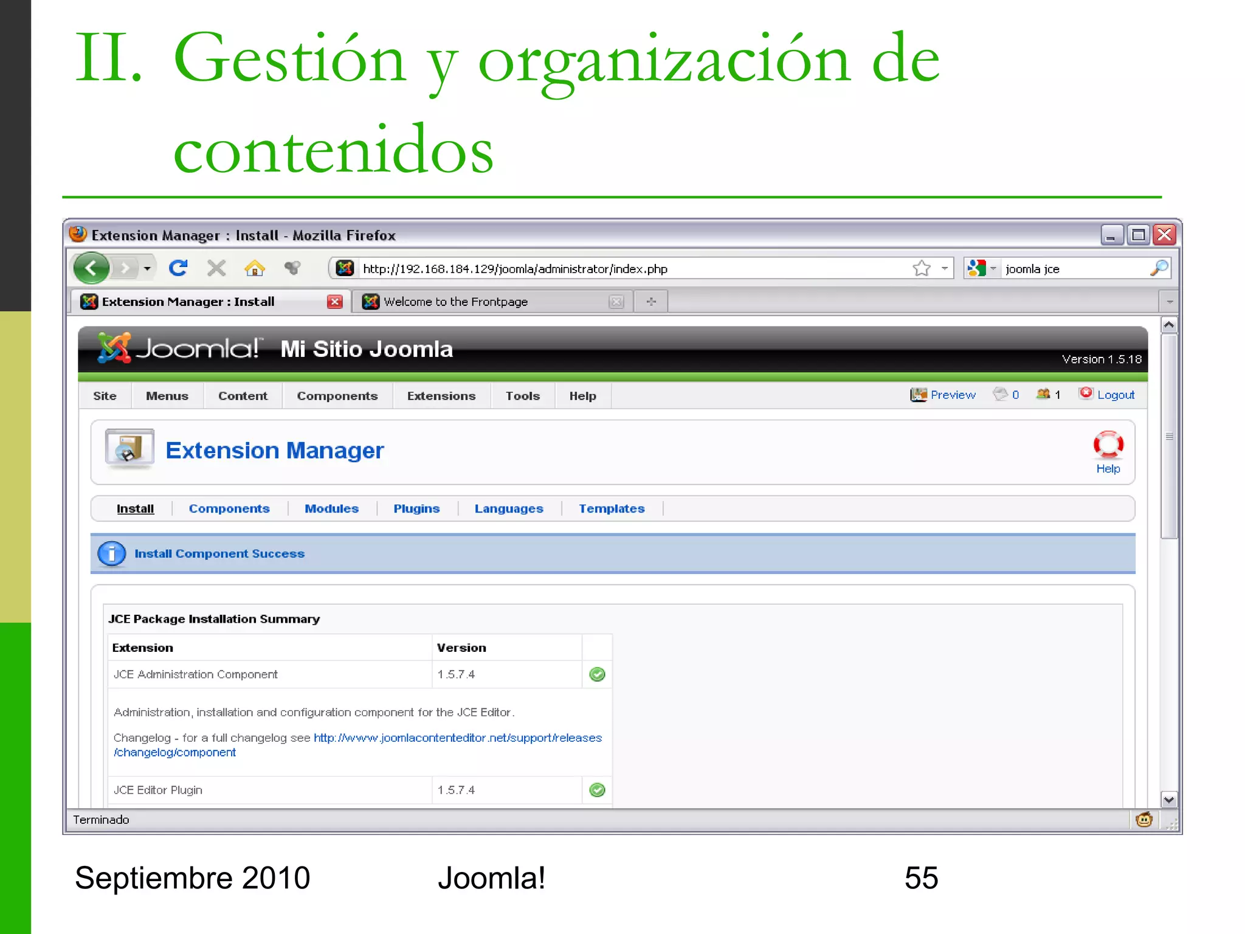
Task: Click the Joomla! logo in header
Action: (x=179, y=348)
